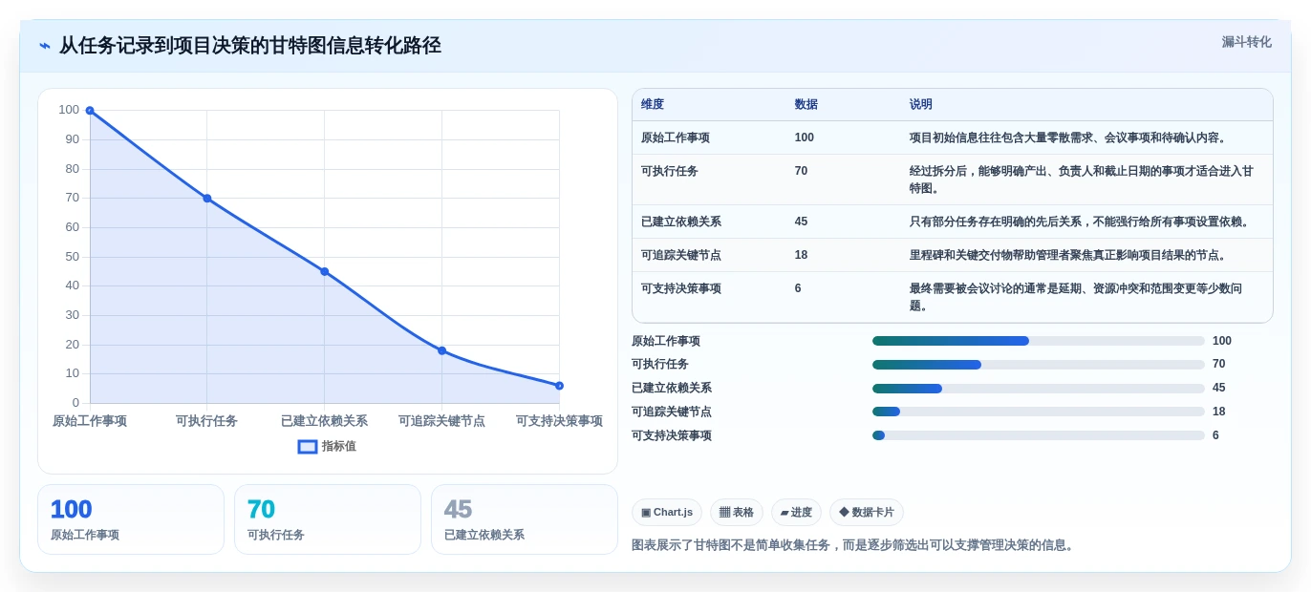Select the 已建立依赖关系 table row label
Screen dimensions: 1311x592
click(x=681, y=222)
